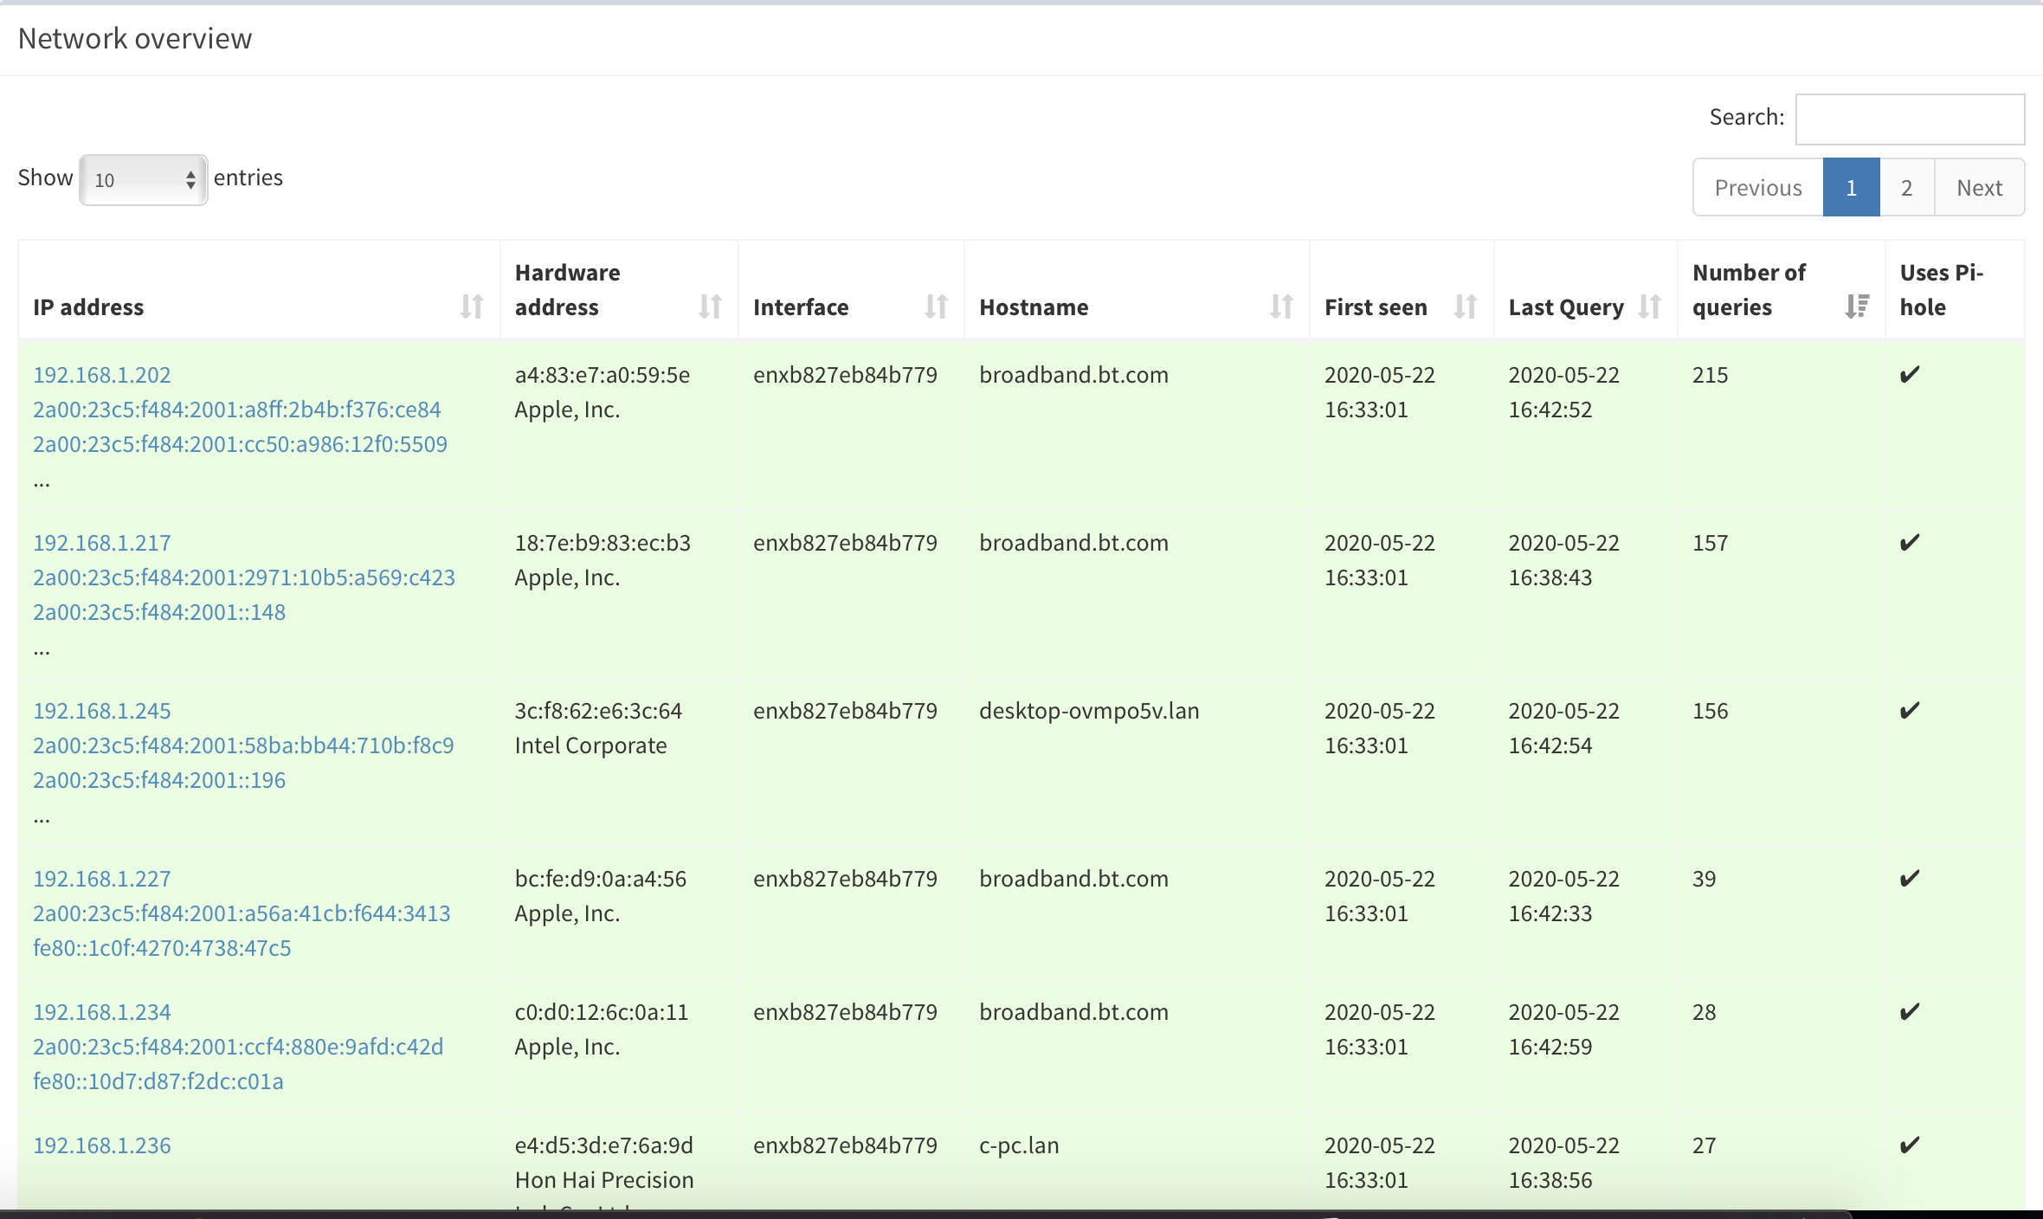
Task: Open IP link 192.168.1.245
Action: [x=102, y=711]
